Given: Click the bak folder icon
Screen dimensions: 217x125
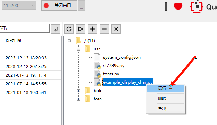Looking at the screenshot, I should (87, 91).
